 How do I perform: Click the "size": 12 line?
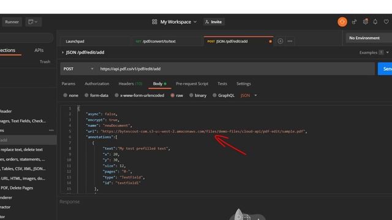[114, 166]
